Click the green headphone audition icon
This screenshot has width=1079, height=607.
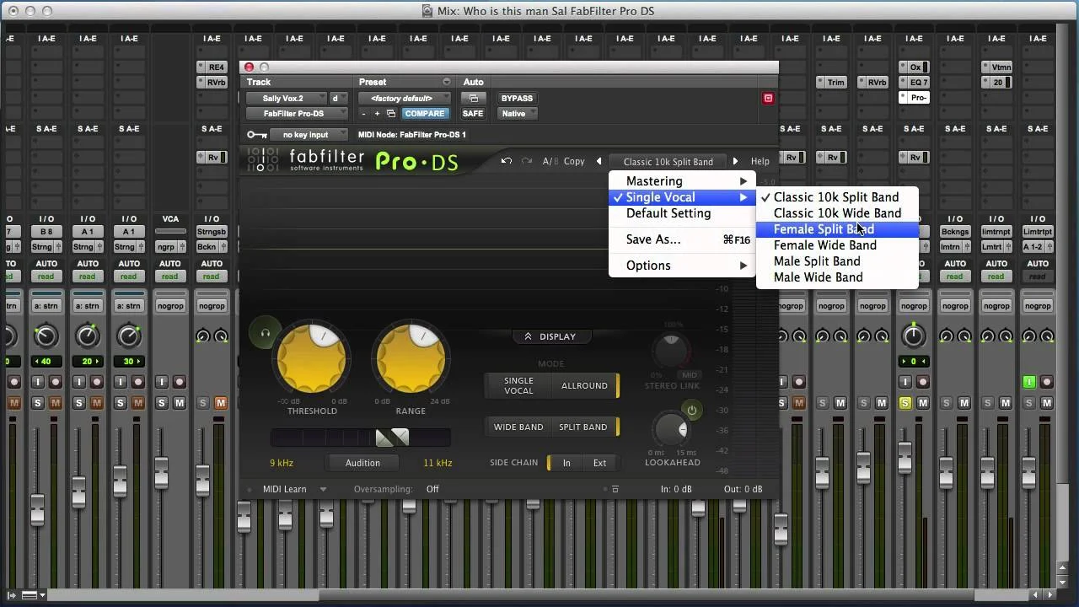pos(264,332)
